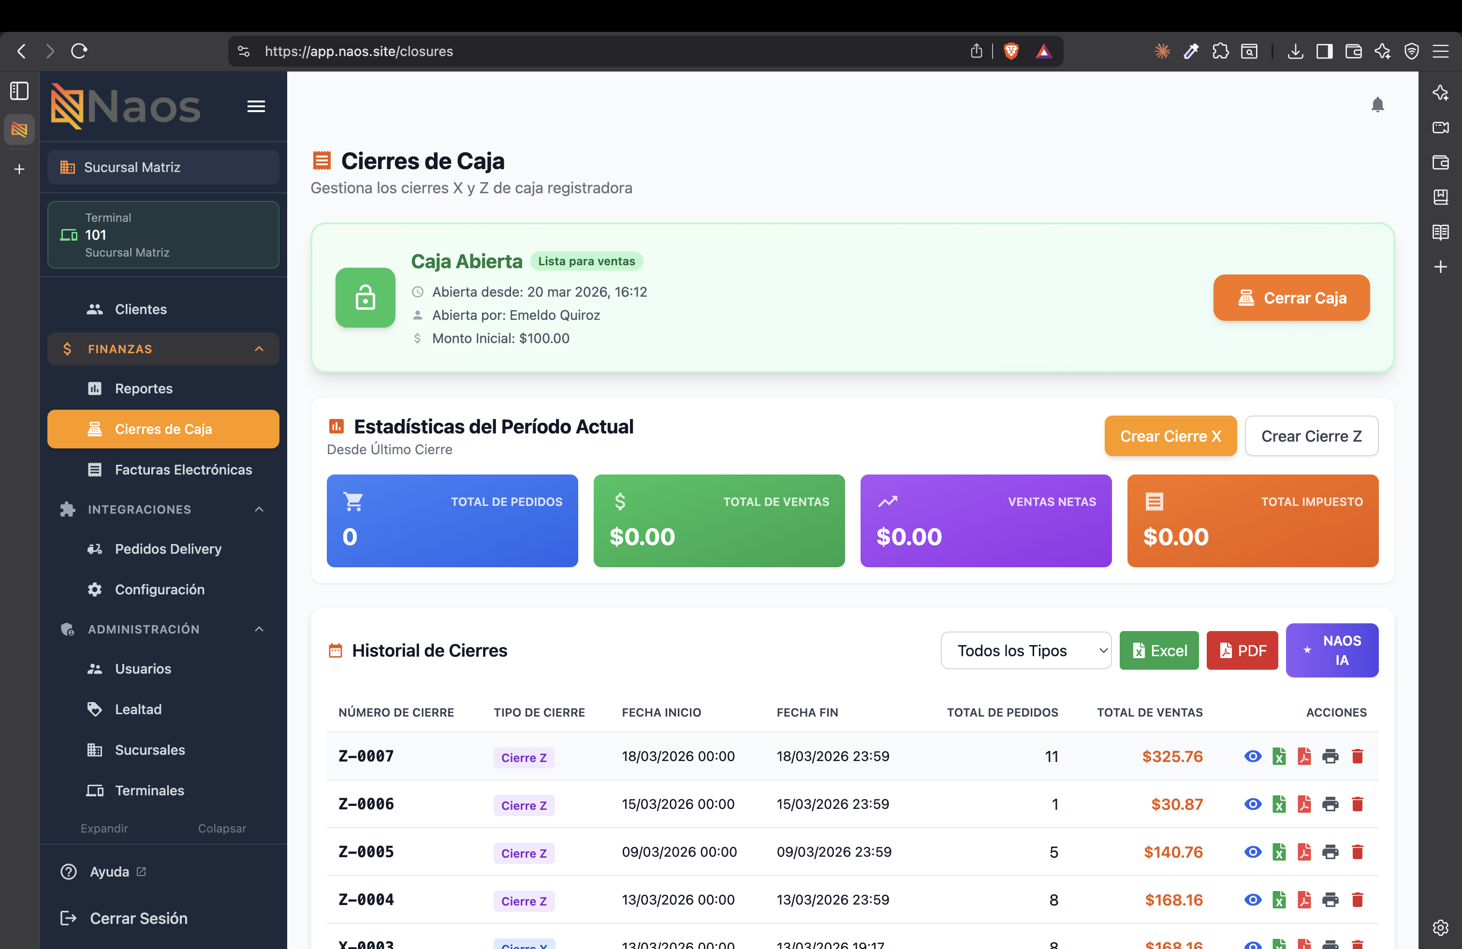Image resolution: width=1462 pixels, height=949 pixels.
Task: Export history with Excel button
Action: click(x=1158, y=650)
